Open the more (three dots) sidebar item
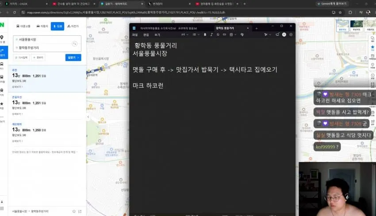 pyautogui.click(x=2, y=118)
